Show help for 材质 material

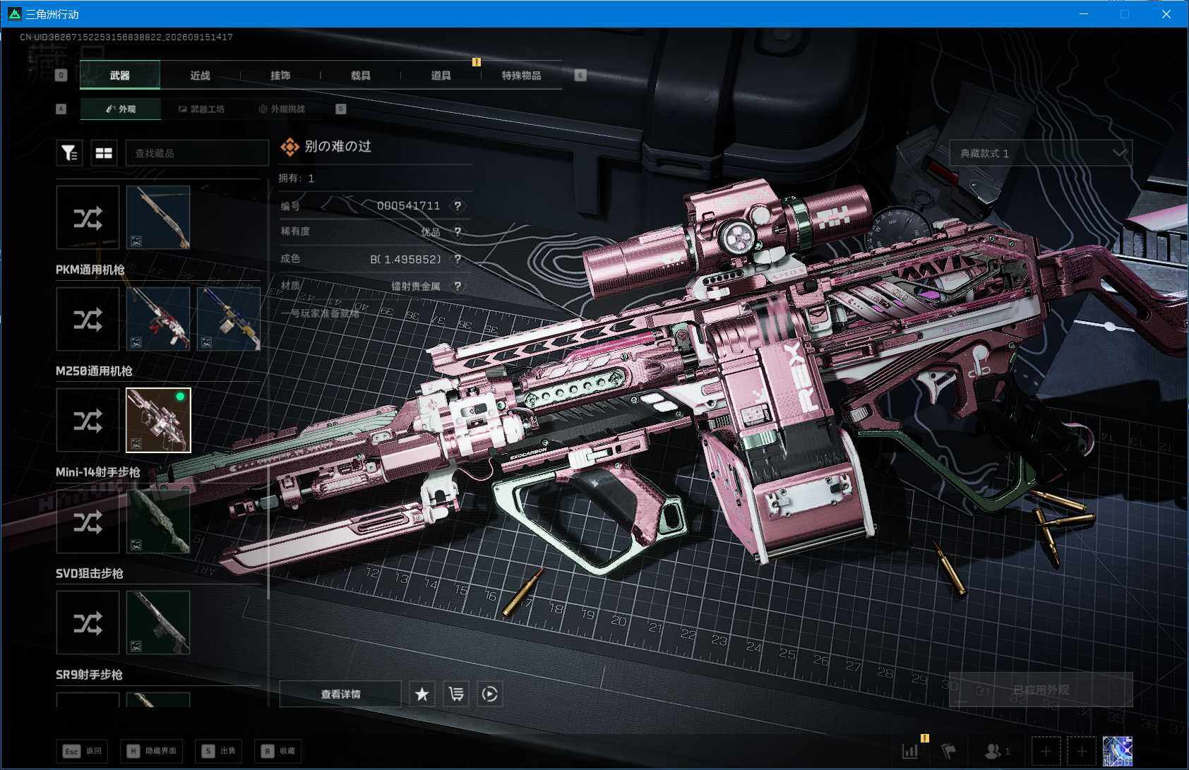pyautogui.click(x=458, y=286)
